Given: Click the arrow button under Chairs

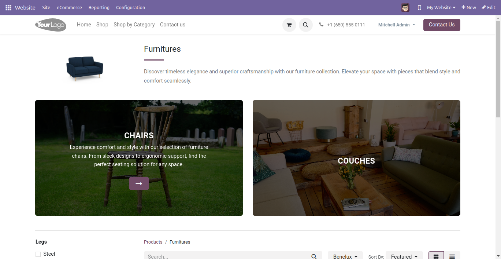Looking at the screenshot, I should 139,183.
